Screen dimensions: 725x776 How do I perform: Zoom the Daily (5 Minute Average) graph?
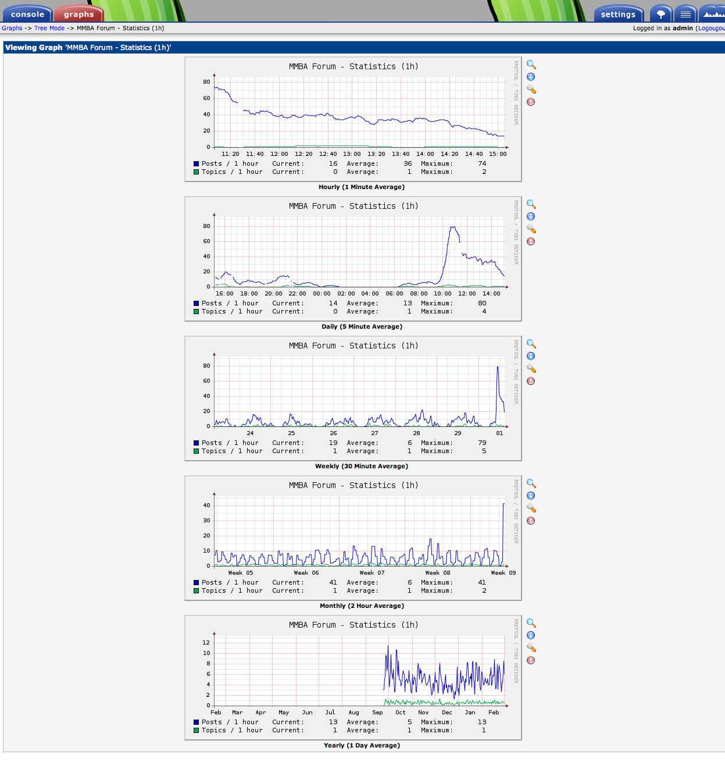tap(531, 204)
